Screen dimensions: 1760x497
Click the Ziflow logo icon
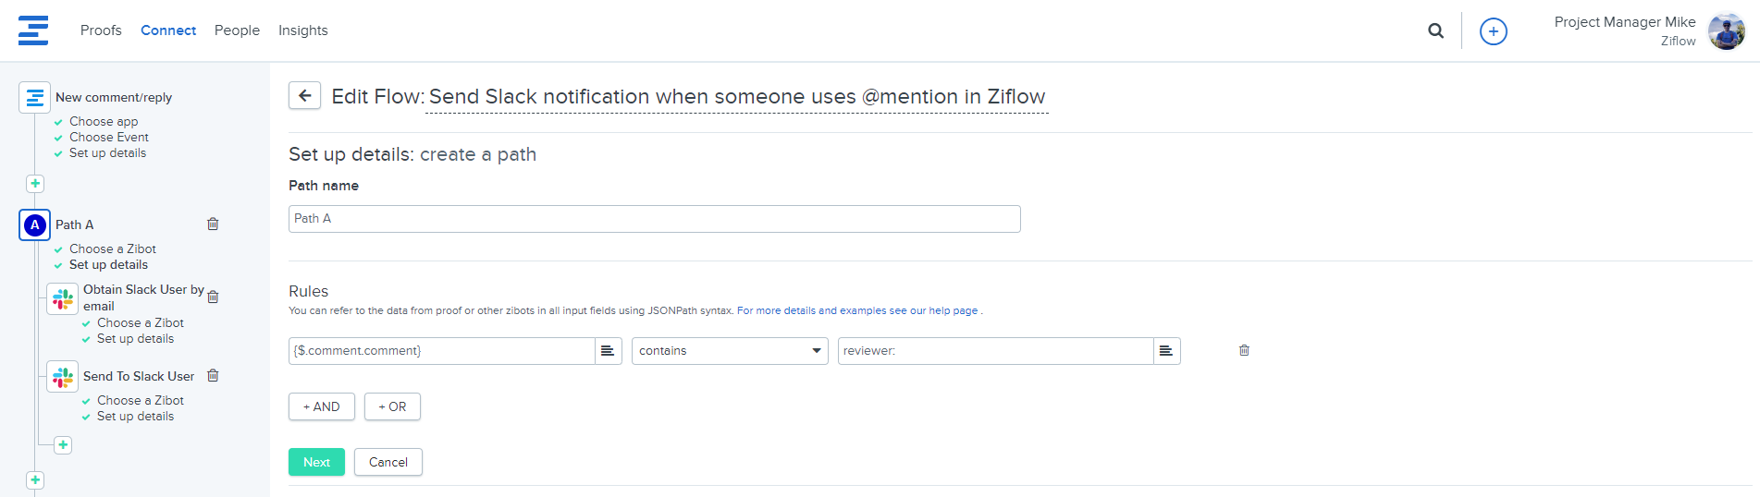point(33,30)
